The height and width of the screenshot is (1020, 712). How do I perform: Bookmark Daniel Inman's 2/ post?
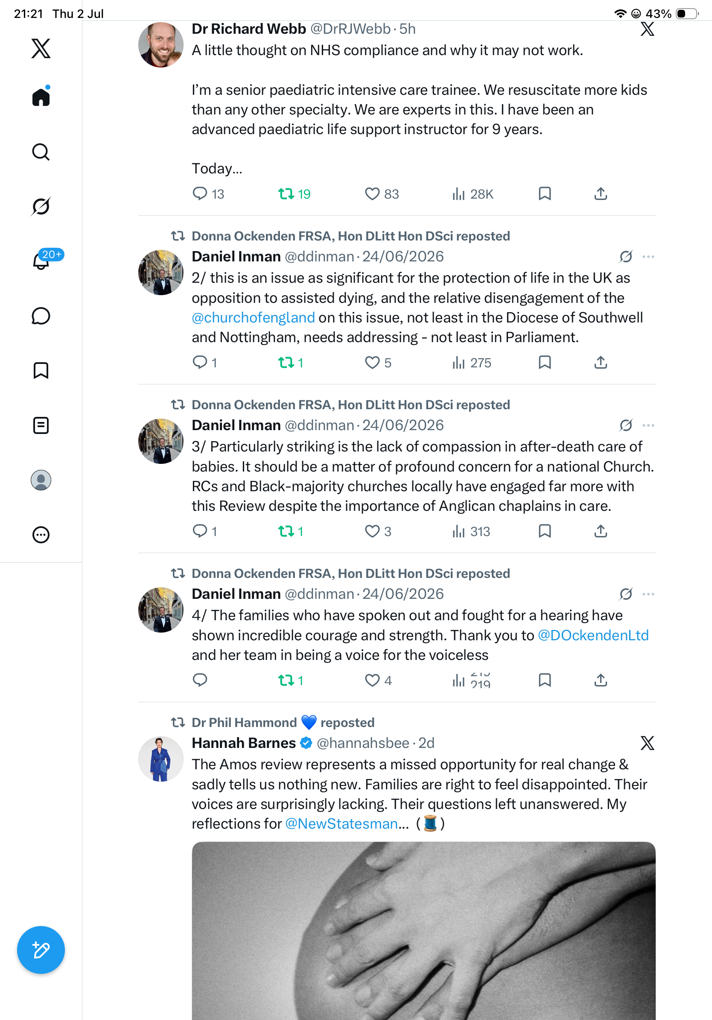click(x=545, y=363)
